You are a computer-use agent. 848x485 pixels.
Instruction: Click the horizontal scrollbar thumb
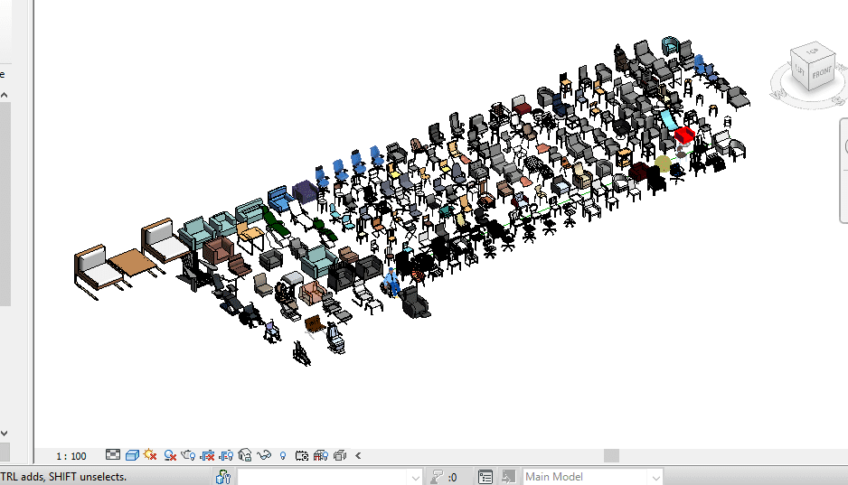[611, 456]
